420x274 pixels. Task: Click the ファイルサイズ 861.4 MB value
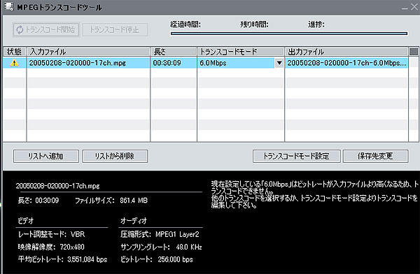(134, 200)
